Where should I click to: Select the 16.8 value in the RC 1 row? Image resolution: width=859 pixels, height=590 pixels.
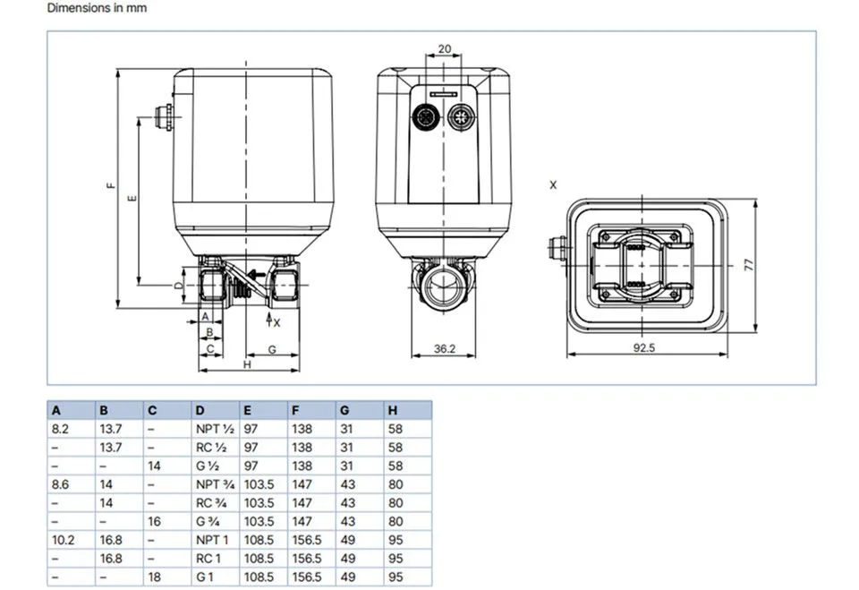coord(111,559)
